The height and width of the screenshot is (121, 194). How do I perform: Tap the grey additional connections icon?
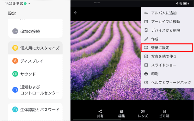pyautogui.click(x=15, y=31)
